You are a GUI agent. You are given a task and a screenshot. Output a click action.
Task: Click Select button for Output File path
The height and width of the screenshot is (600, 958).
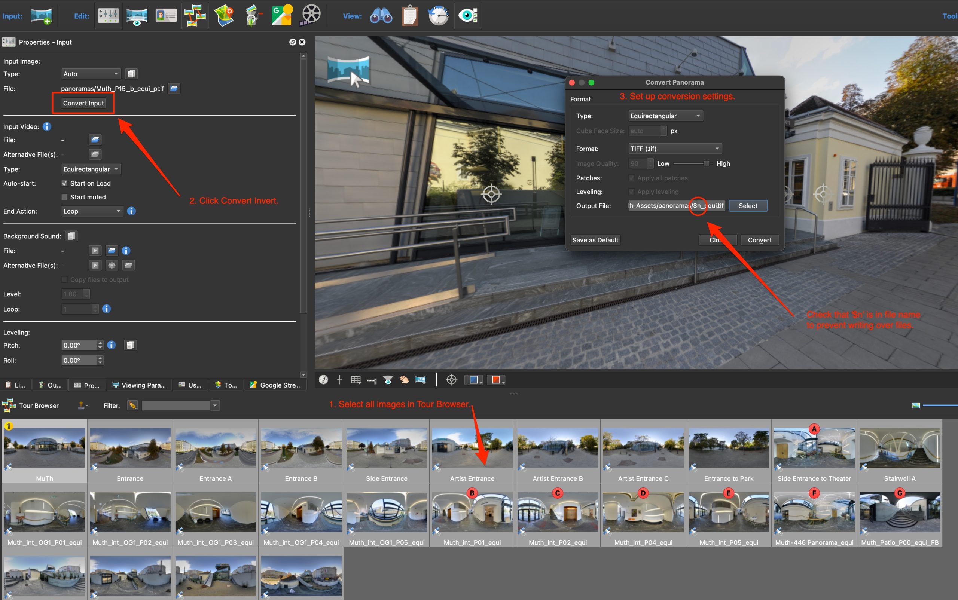click(748, 205)
